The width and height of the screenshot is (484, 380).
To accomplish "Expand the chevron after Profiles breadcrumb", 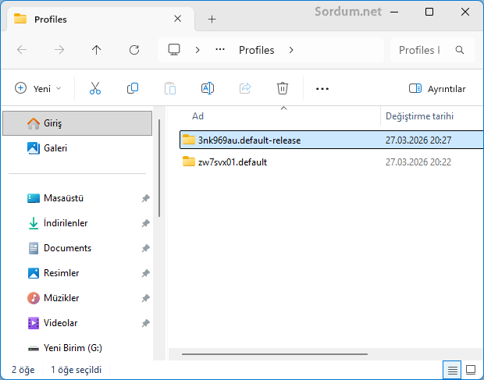I will pyautogui.click(x=291, y=50).
